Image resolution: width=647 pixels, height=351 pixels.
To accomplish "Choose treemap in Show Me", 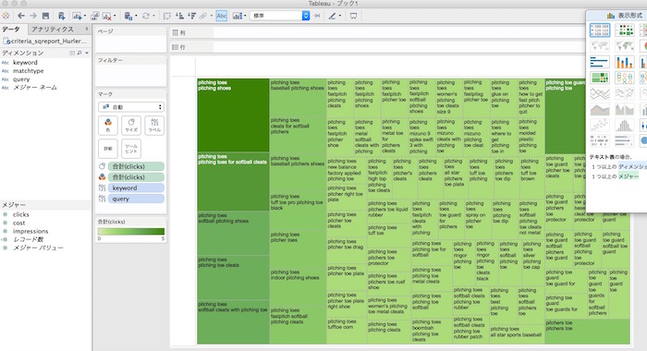I will (600, 78).
